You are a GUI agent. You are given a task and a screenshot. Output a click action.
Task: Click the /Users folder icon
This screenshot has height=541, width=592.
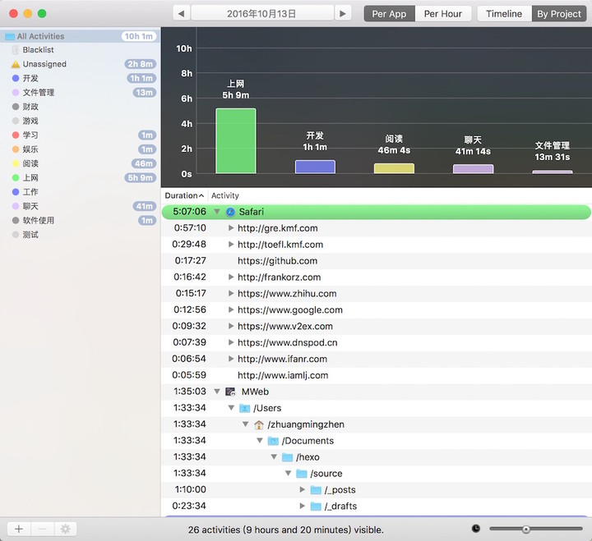pyautogui.click(x=245, y=408)
